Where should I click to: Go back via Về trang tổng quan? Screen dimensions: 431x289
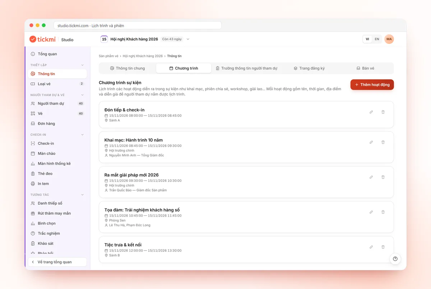pyautogui.click(x=57, y=262)
